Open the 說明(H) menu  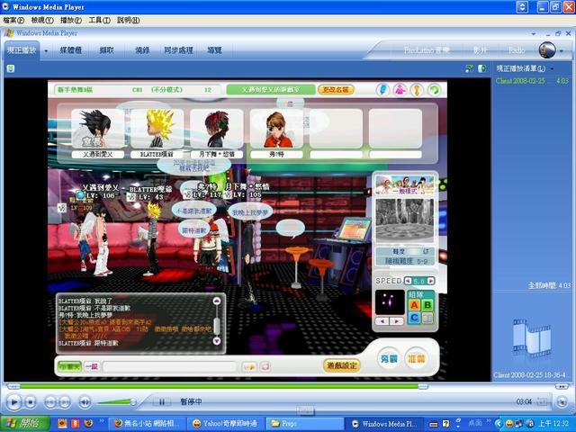(x=128, y=20)
